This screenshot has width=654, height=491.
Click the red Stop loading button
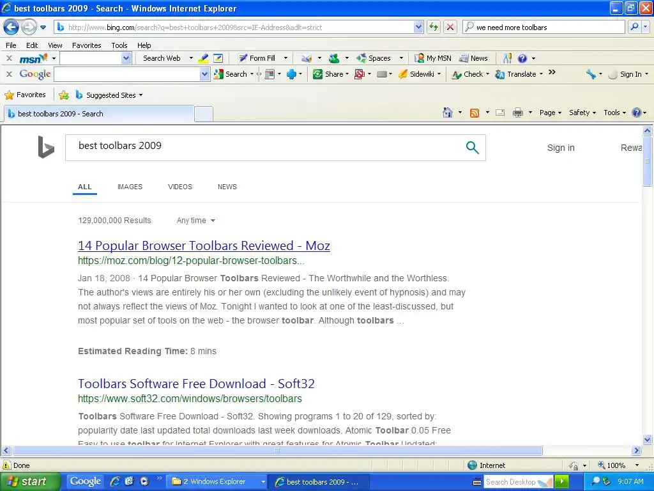(450, 27)
